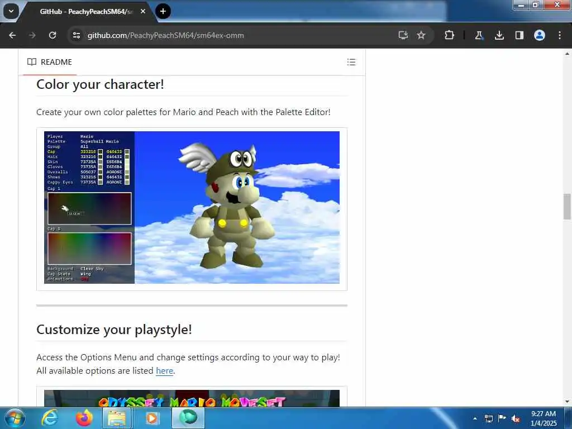The image size is (572, 429).
Task: Click the address bar URL field
Action: [233, 35]
